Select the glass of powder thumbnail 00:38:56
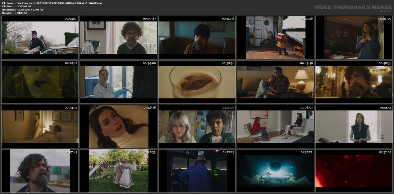 point(197,82)
